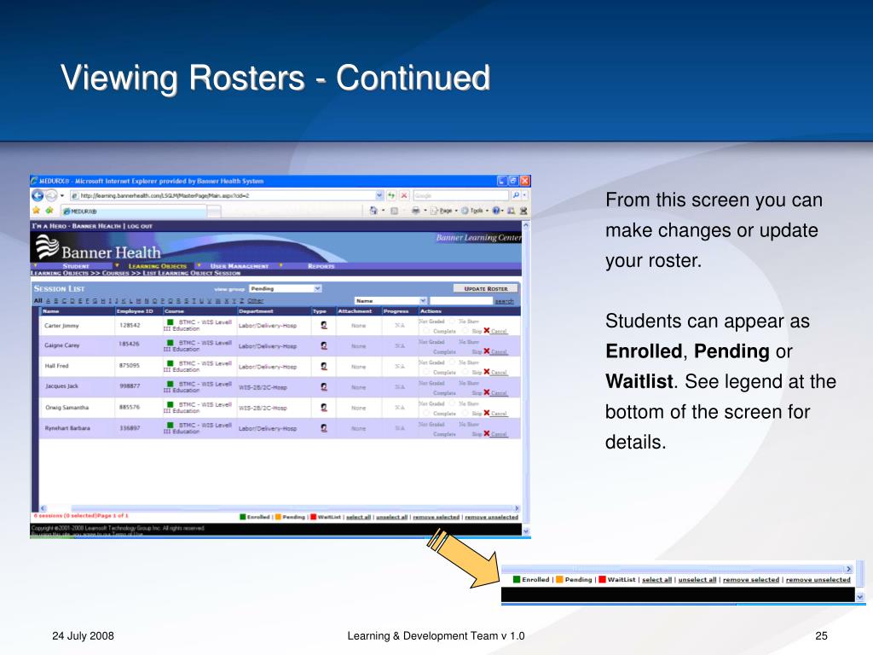Click the horizontal scrollbar right arrow in roster

click(517, 508)
